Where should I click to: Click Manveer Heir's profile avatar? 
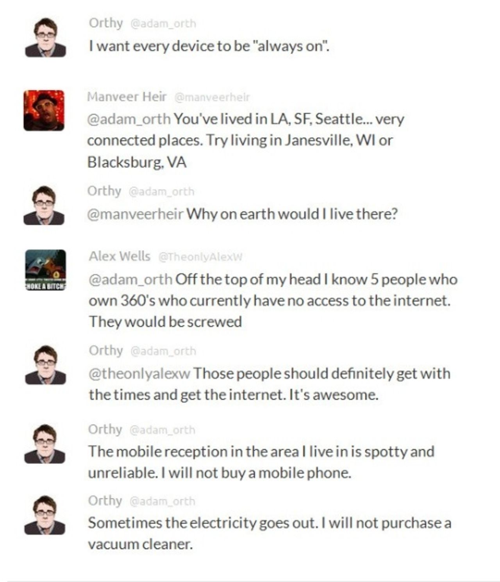[x=44, y=110]
